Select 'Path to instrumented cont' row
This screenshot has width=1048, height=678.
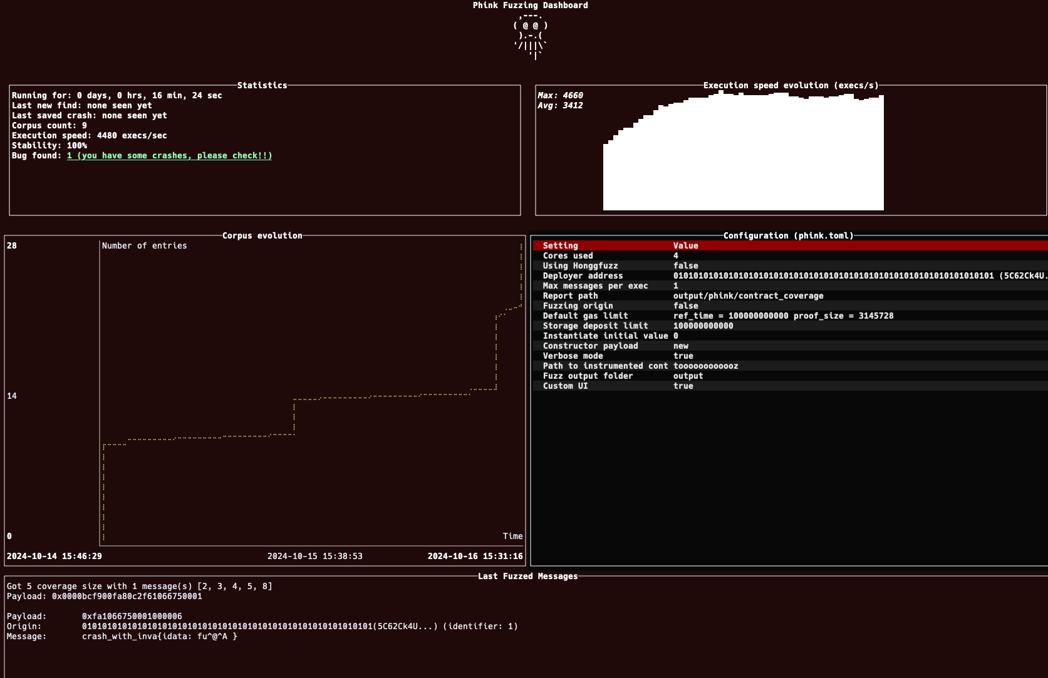791,366
